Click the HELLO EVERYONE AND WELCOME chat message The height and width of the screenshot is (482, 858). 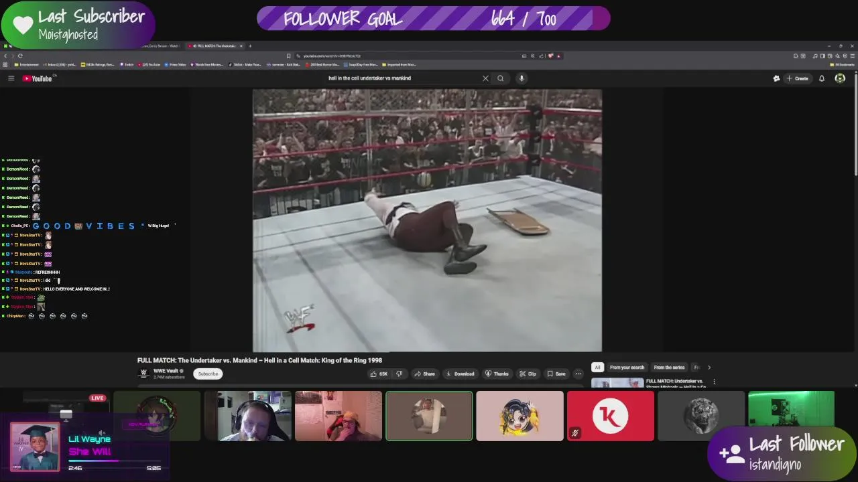pos(76,289)
